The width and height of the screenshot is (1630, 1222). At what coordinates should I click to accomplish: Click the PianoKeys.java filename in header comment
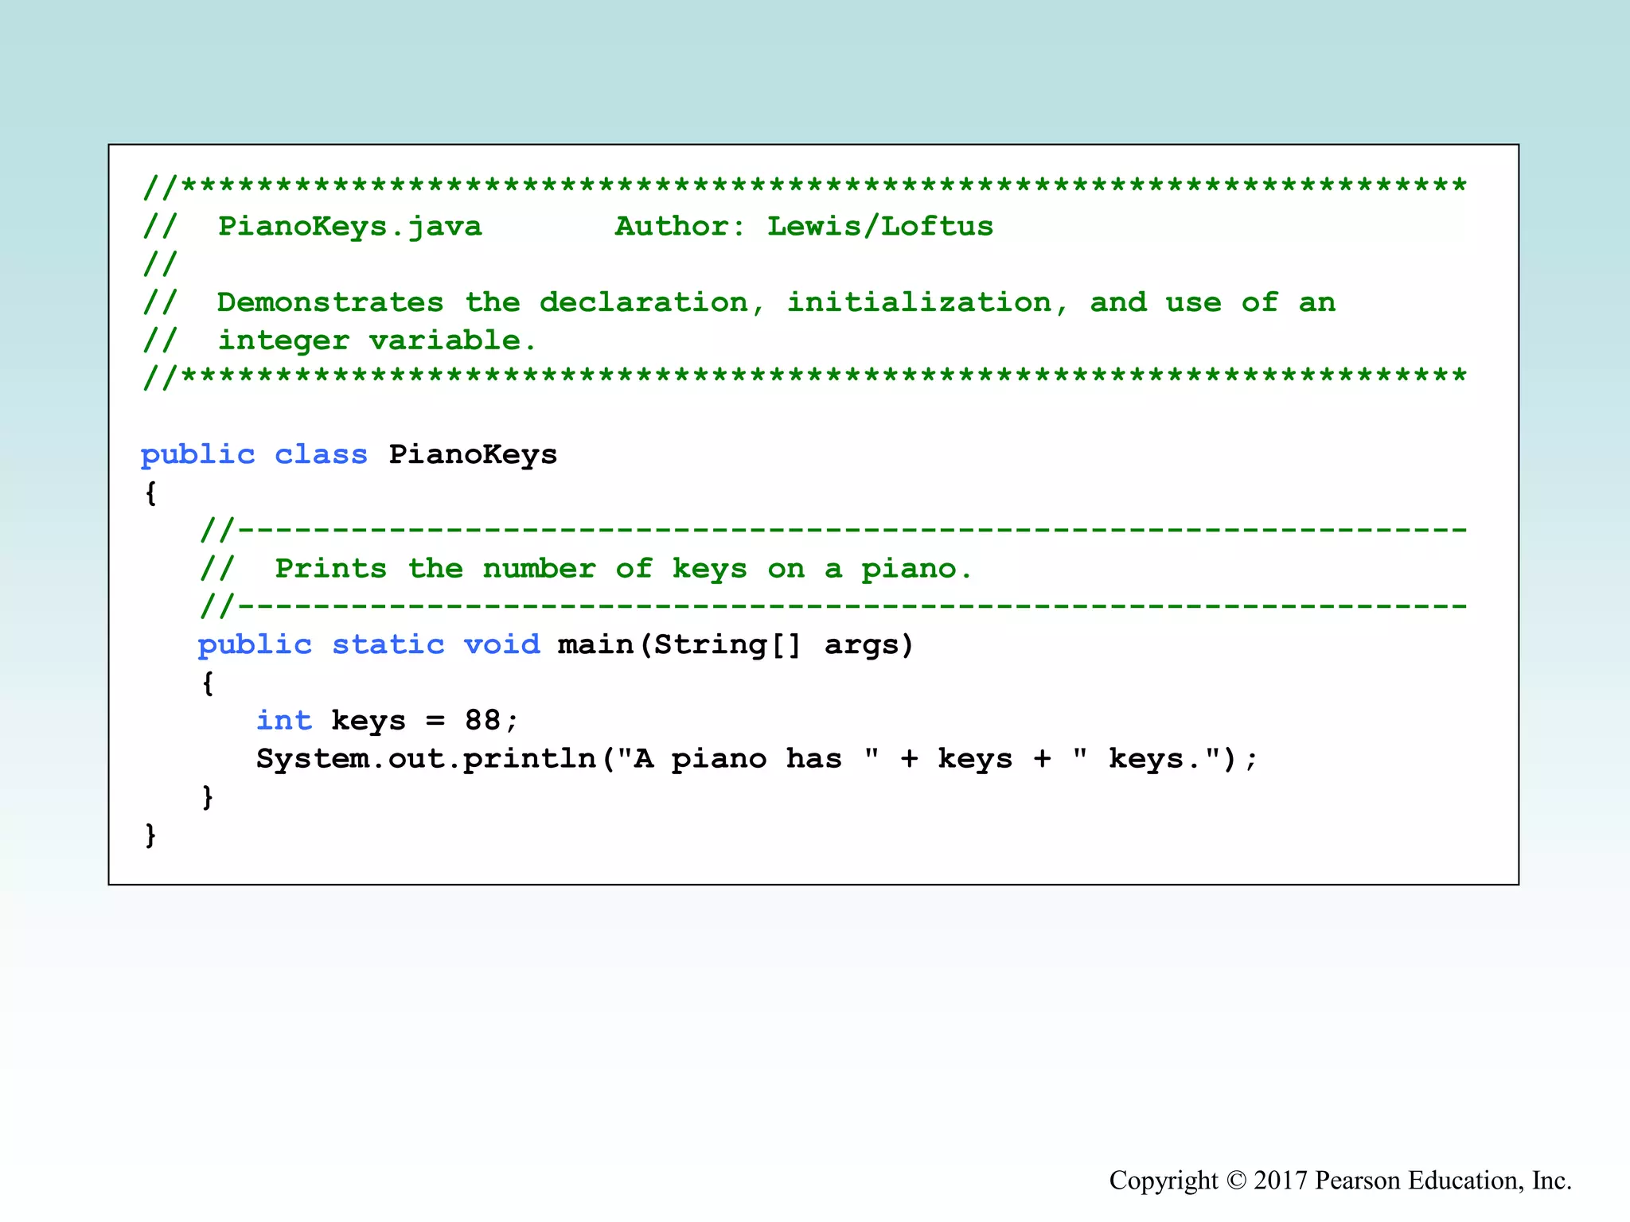click(x=349, y=227)
